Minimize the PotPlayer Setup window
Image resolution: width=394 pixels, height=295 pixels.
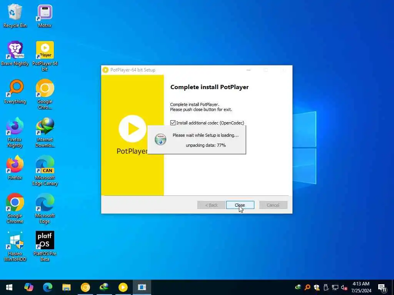coord(249,70)
